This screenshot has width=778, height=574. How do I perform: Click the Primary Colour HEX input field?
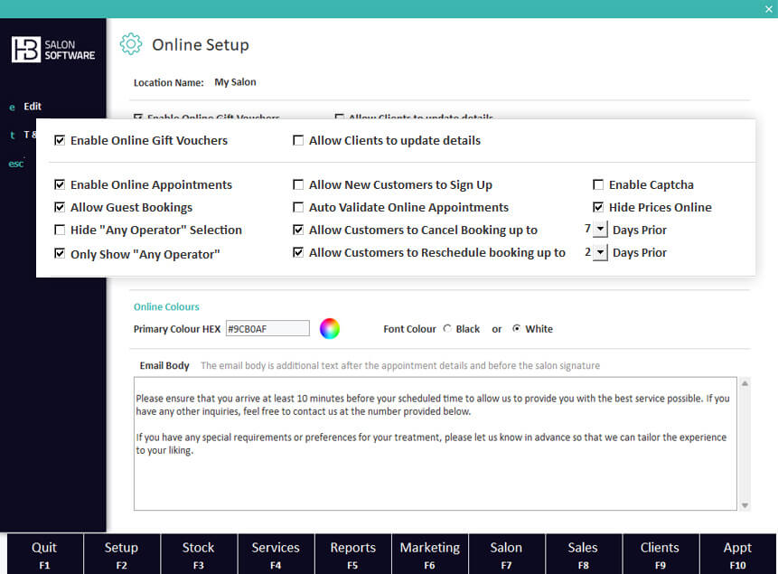(x=267, y=329)
